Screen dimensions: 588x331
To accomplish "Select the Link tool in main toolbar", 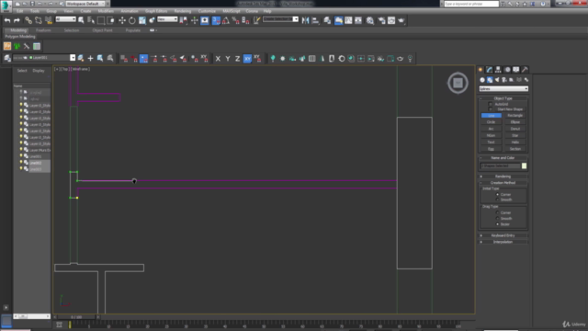I will coord(28,20).
